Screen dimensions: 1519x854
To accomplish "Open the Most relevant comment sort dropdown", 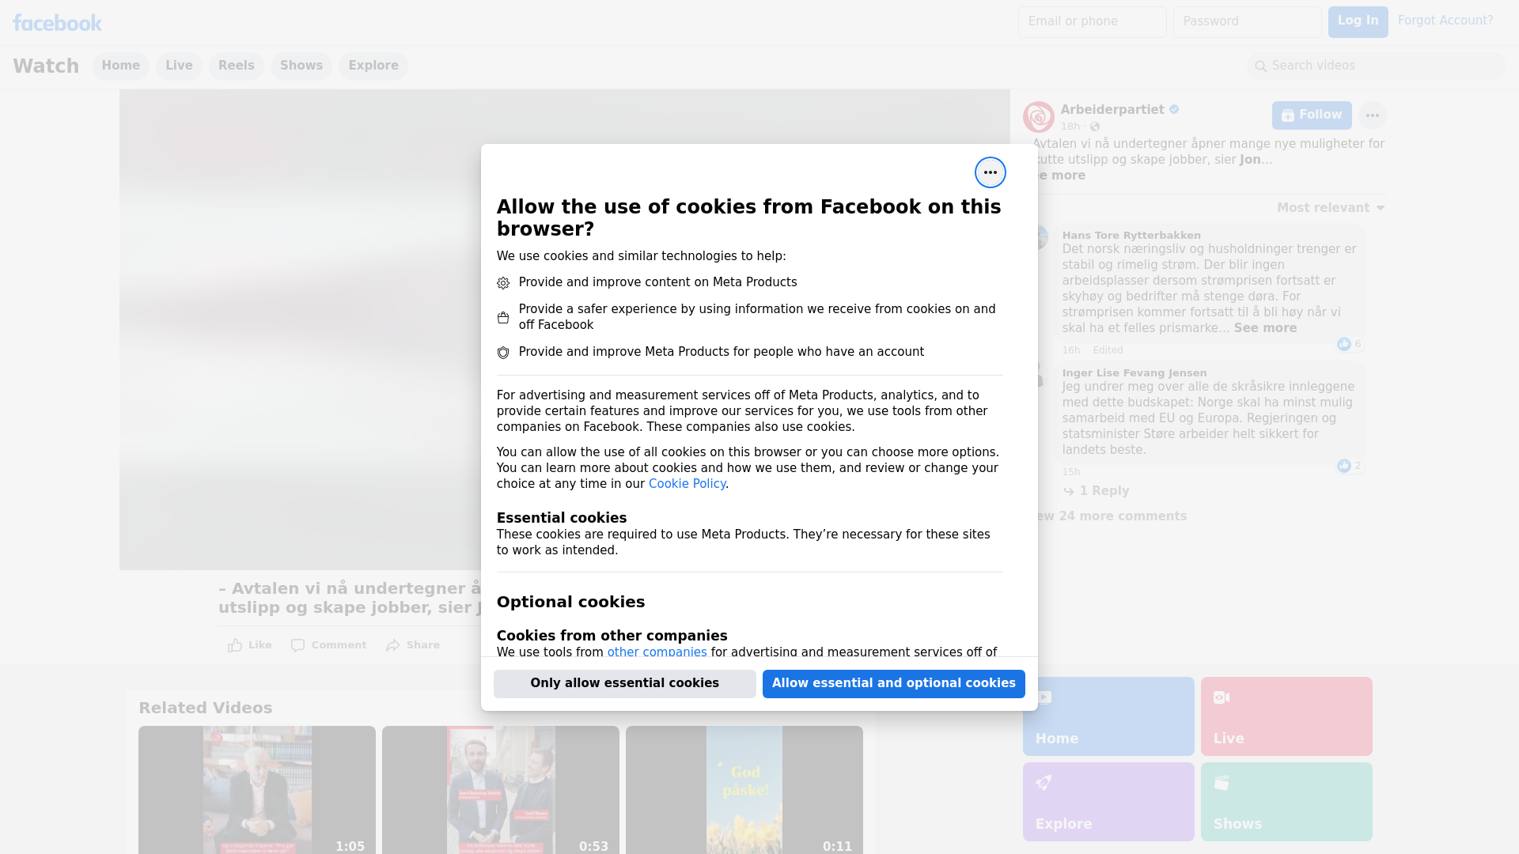I will (x=1331, y=208).
